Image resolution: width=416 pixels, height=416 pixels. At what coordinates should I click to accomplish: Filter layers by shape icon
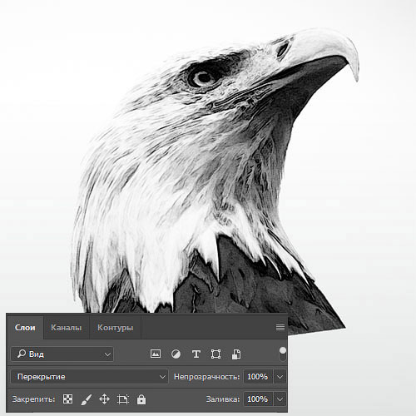(215, 354)
